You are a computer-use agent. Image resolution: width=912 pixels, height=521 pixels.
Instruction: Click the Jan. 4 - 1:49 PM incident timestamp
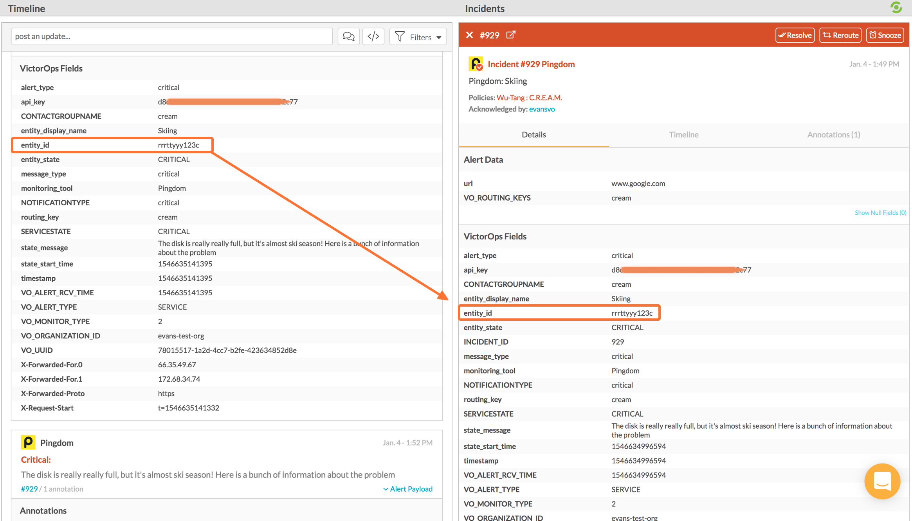[874, 64]
